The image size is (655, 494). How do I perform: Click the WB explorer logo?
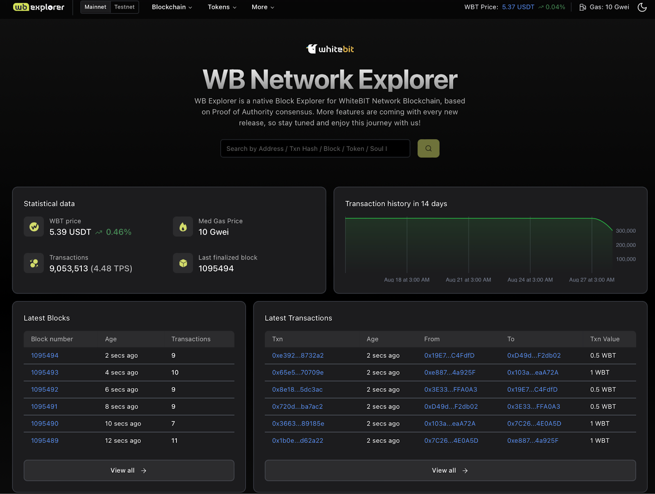click(38, 7)
